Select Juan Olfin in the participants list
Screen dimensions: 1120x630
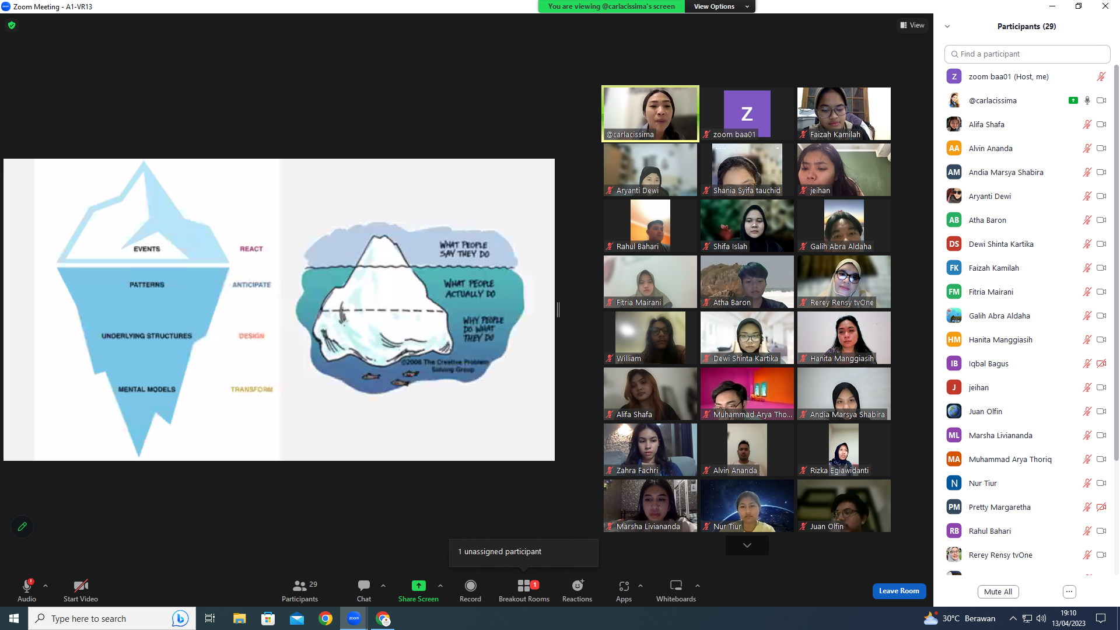click(1027, 411)
